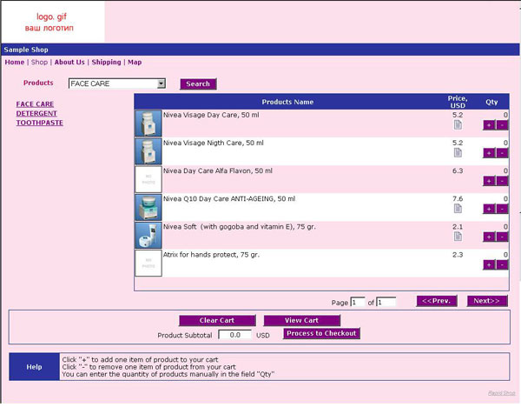Image resolution: width=521 pixels, height=414 pixels.
Task: Add one Nivea Day Care Alfa Flavon
Action: [x=489, y=181]
